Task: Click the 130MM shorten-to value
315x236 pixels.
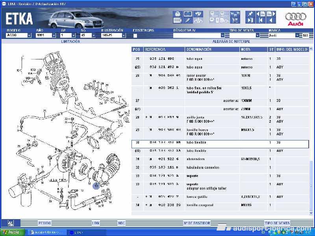Action: 246,101
